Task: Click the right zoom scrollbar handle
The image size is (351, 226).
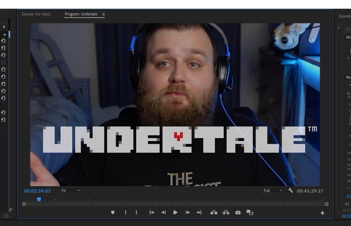Action: coord(327,204)
